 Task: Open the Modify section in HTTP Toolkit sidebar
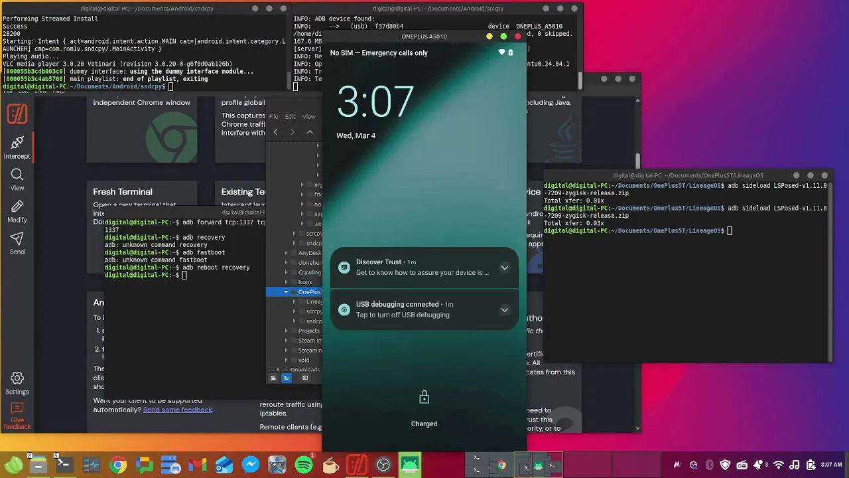pyautogui.click(x=17, y=211)
